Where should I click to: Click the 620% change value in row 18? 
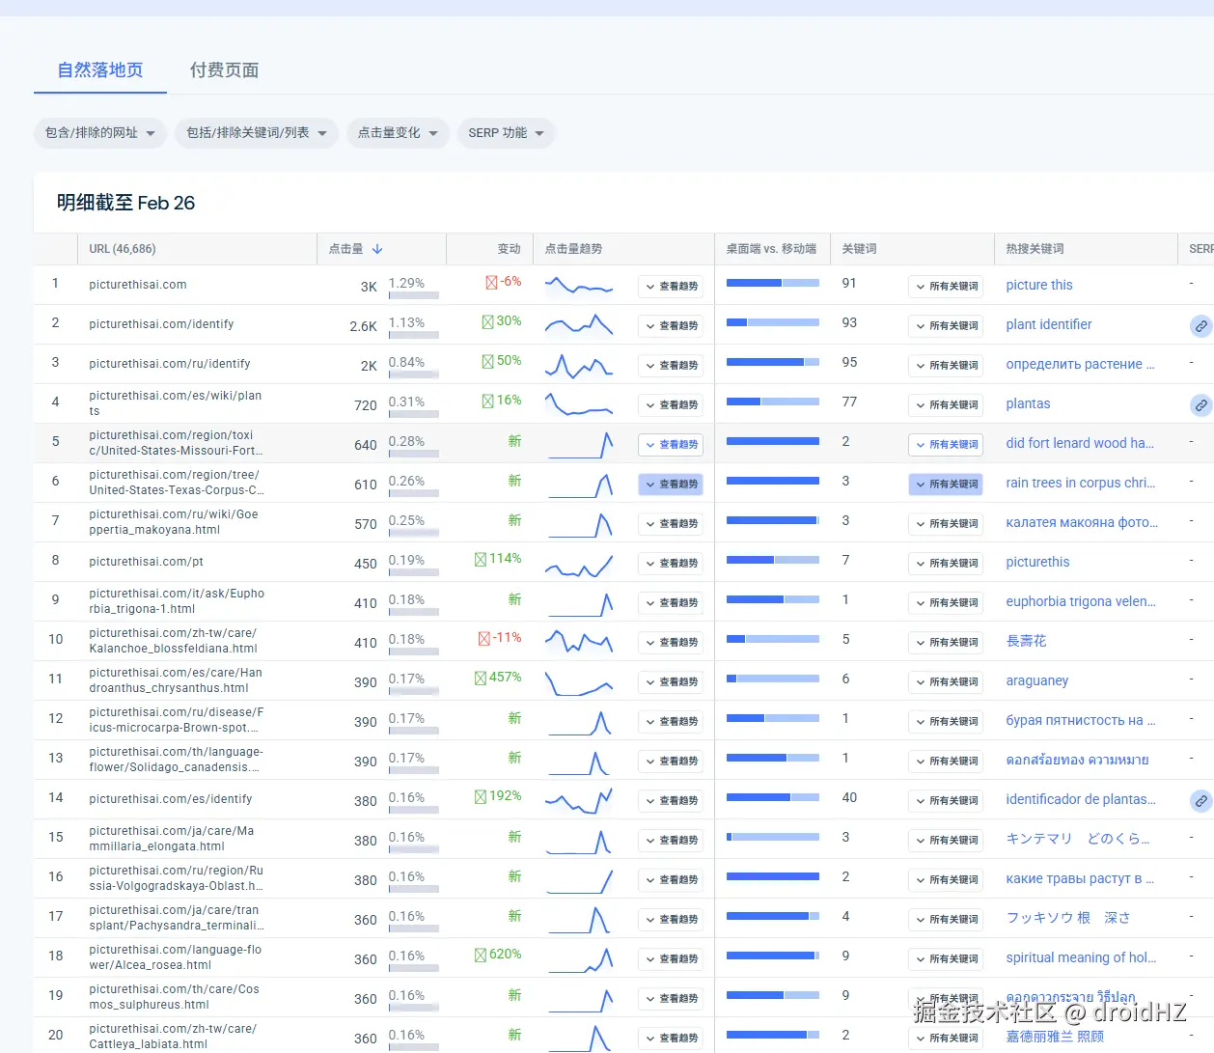498,955
